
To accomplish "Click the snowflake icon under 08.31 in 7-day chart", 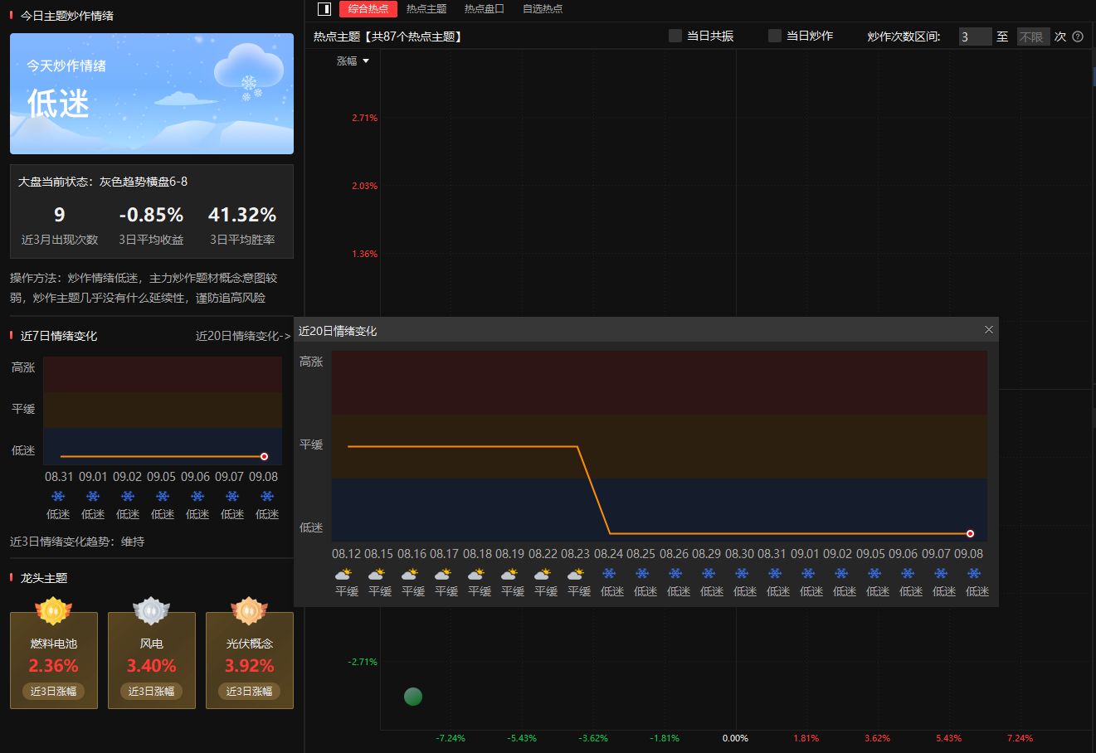I will click(58, 496).
